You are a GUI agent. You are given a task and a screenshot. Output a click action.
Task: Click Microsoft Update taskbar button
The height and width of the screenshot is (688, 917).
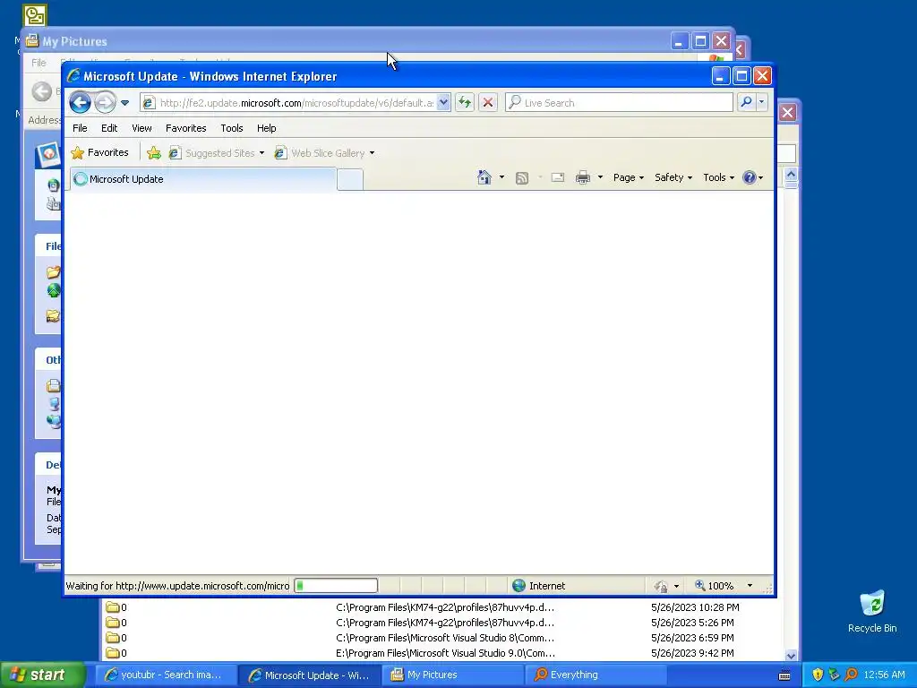(310, 675)
